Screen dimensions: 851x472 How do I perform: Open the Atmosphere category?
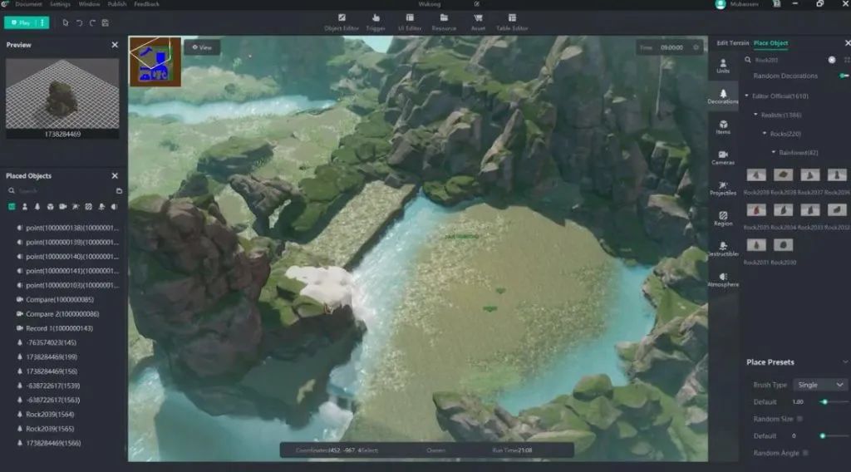[x=723, y=278]
